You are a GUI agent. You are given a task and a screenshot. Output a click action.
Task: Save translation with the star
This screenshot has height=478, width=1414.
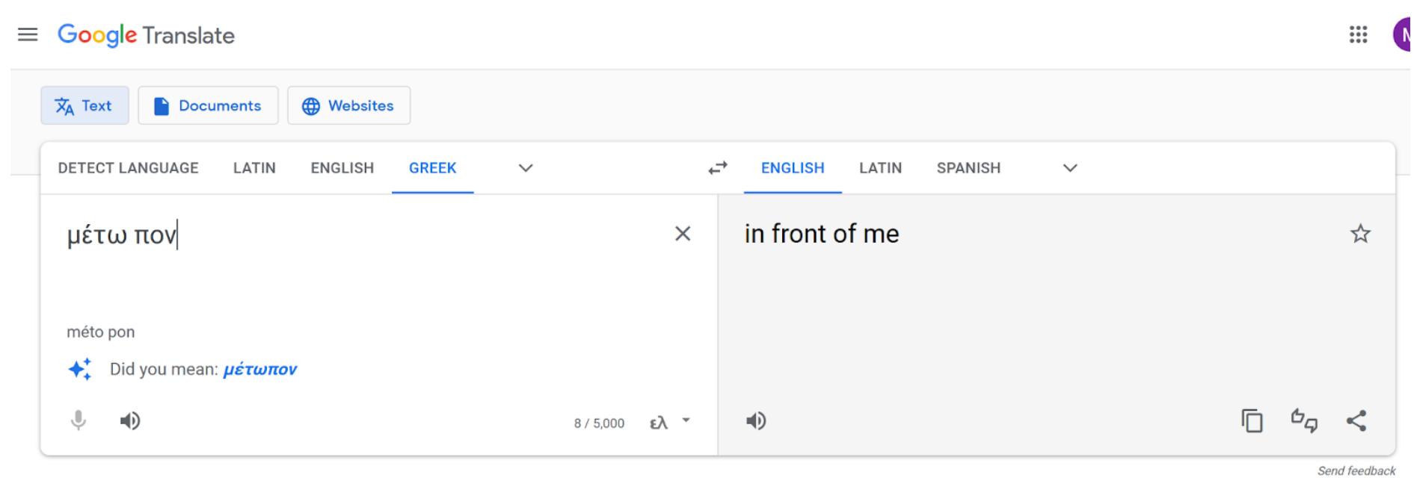pos(1360,235)
